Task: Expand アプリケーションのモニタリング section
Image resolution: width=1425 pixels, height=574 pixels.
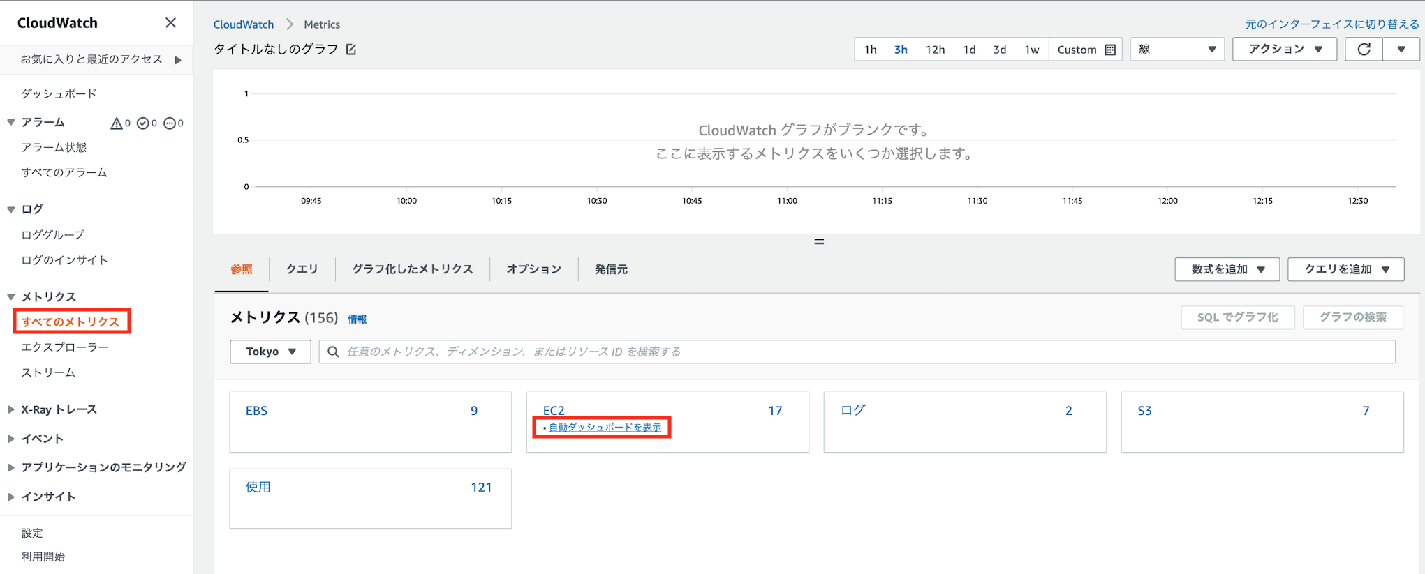Action: pyautogui.click(x=11, y=467)
